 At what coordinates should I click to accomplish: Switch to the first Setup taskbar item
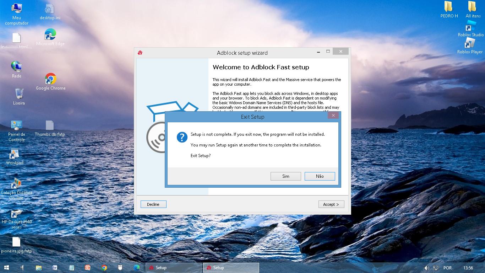[x=174, y=268]
